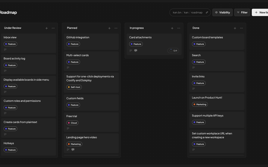Click description icon on Custom roles card
The height and width of the screenshot is (167, 268).
[5, 113]
